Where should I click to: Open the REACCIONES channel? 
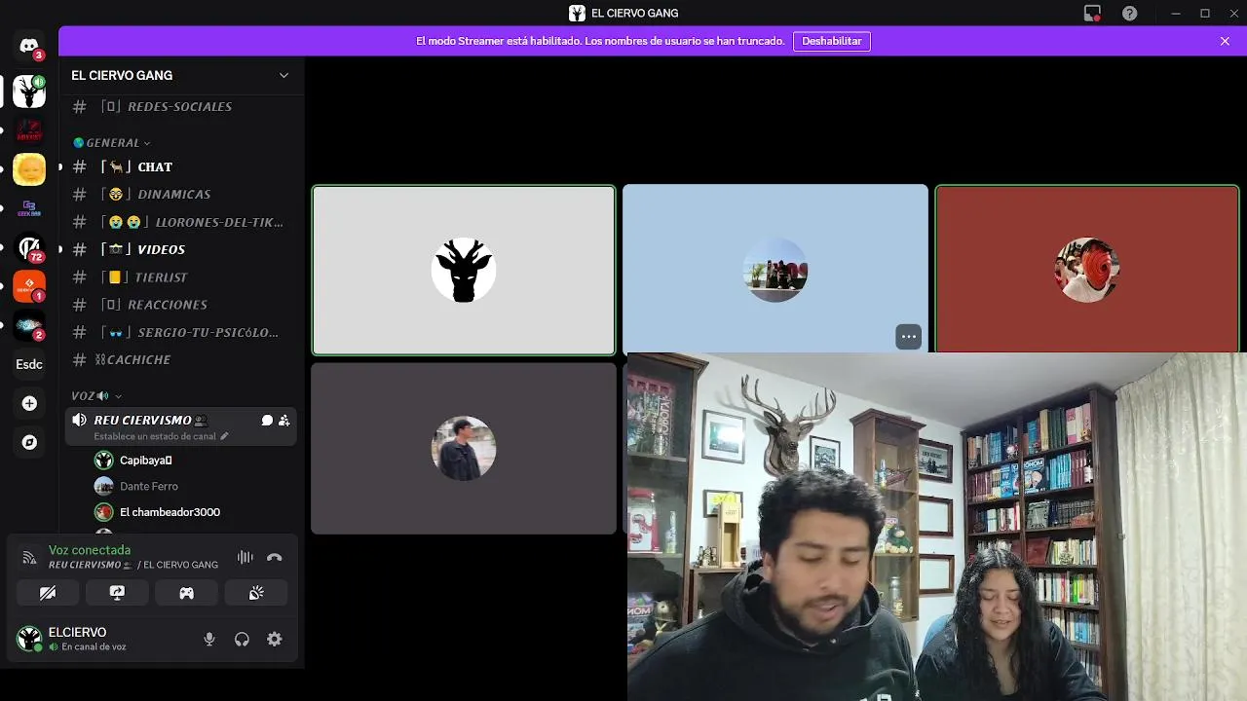coord(181,305)
